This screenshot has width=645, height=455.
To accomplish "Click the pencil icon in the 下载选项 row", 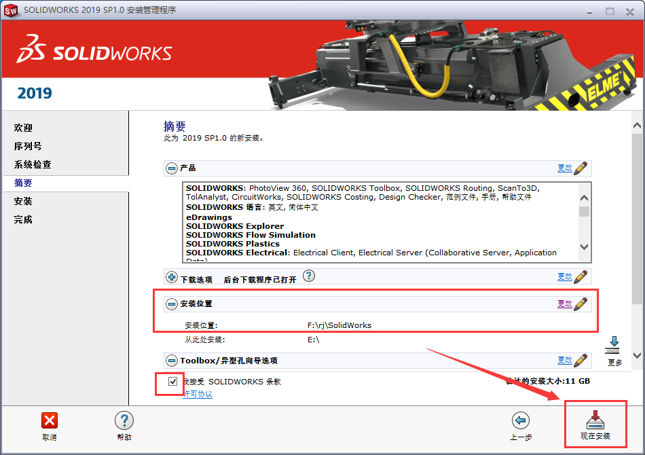I will coord(580,277).
